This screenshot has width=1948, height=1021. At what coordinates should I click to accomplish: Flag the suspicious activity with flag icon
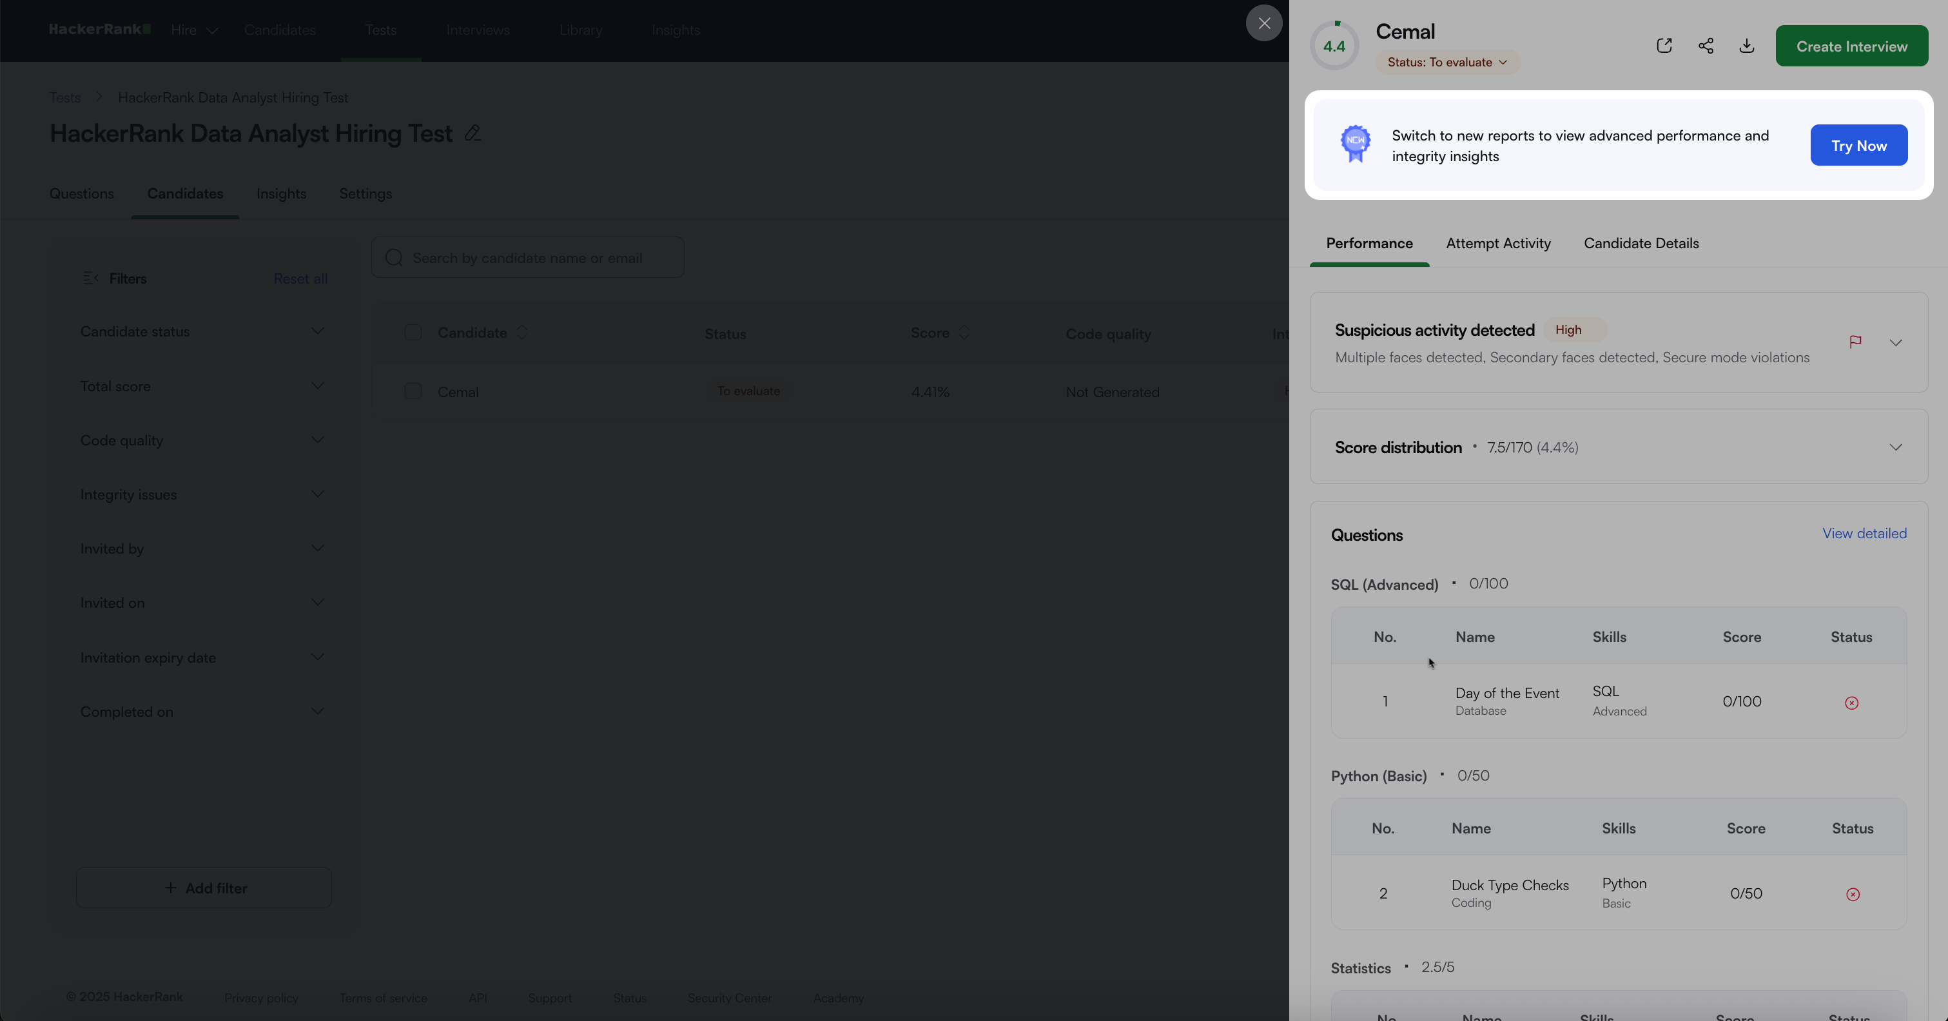pos(1855,342)
